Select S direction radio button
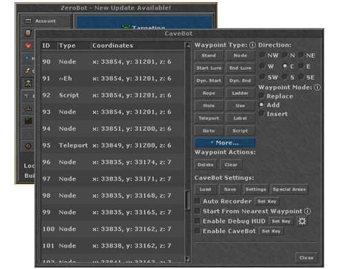 tap(285, 77)
